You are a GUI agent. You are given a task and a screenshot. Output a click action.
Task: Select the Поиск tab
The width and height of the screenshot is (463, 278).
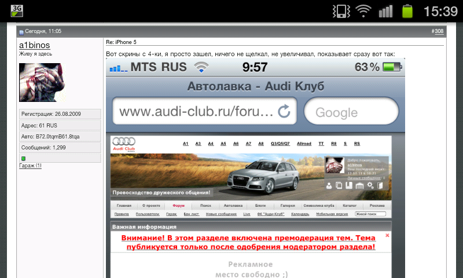point(205,206)
